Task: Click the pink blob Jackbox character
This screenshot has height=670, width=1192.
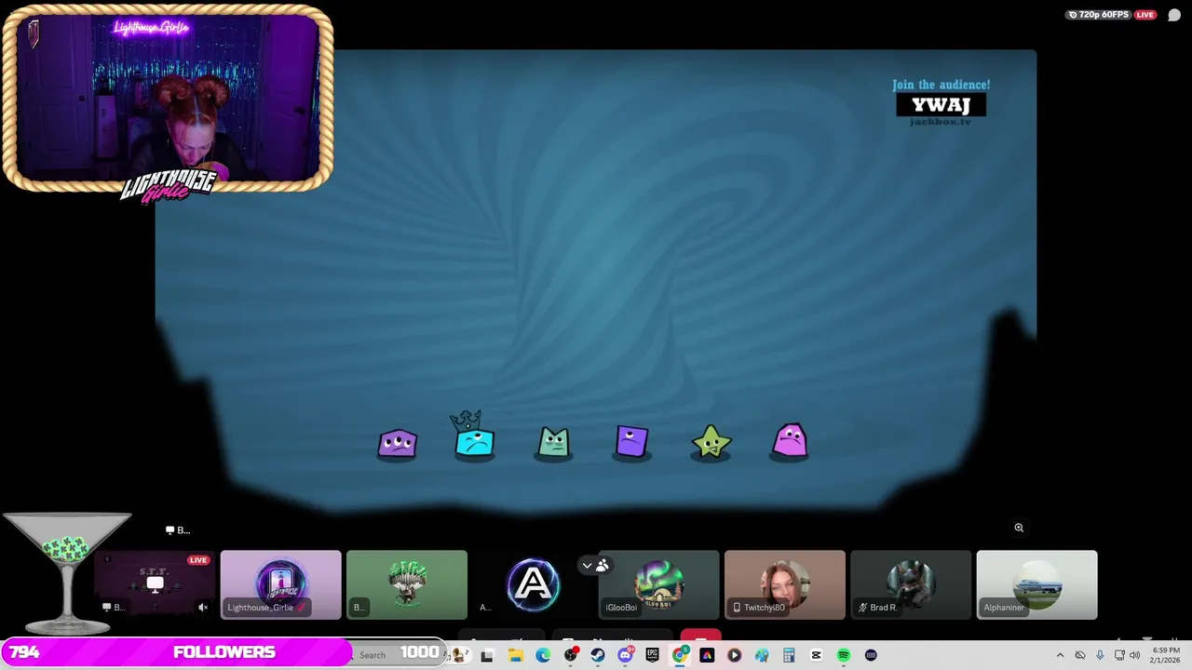Action: 790,440
